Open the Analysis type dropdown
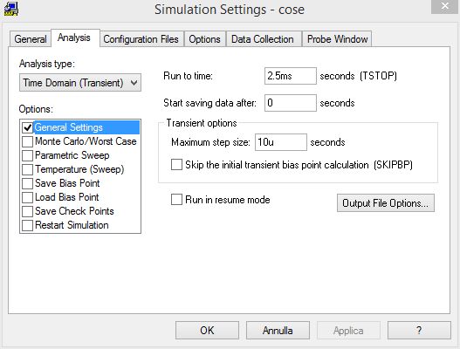Viewport: 460px width, 349px height. 80,83
